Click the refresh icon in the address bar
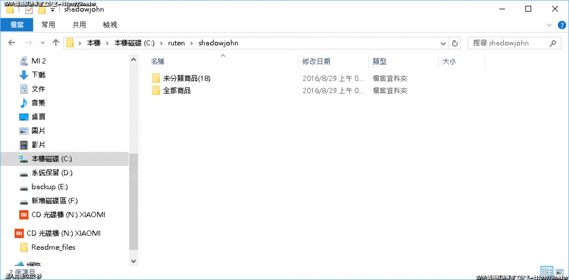Viewport: 569px width, 280px height. click(454, 43)
